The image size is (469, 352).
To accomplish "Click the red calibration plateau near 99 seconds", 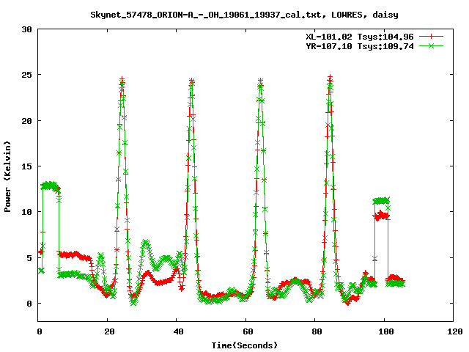I will tap(381, 216).
